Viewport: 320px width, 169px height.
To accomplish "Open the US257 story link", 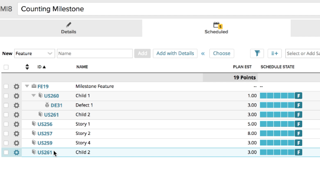I will click(x=45, y=133).
